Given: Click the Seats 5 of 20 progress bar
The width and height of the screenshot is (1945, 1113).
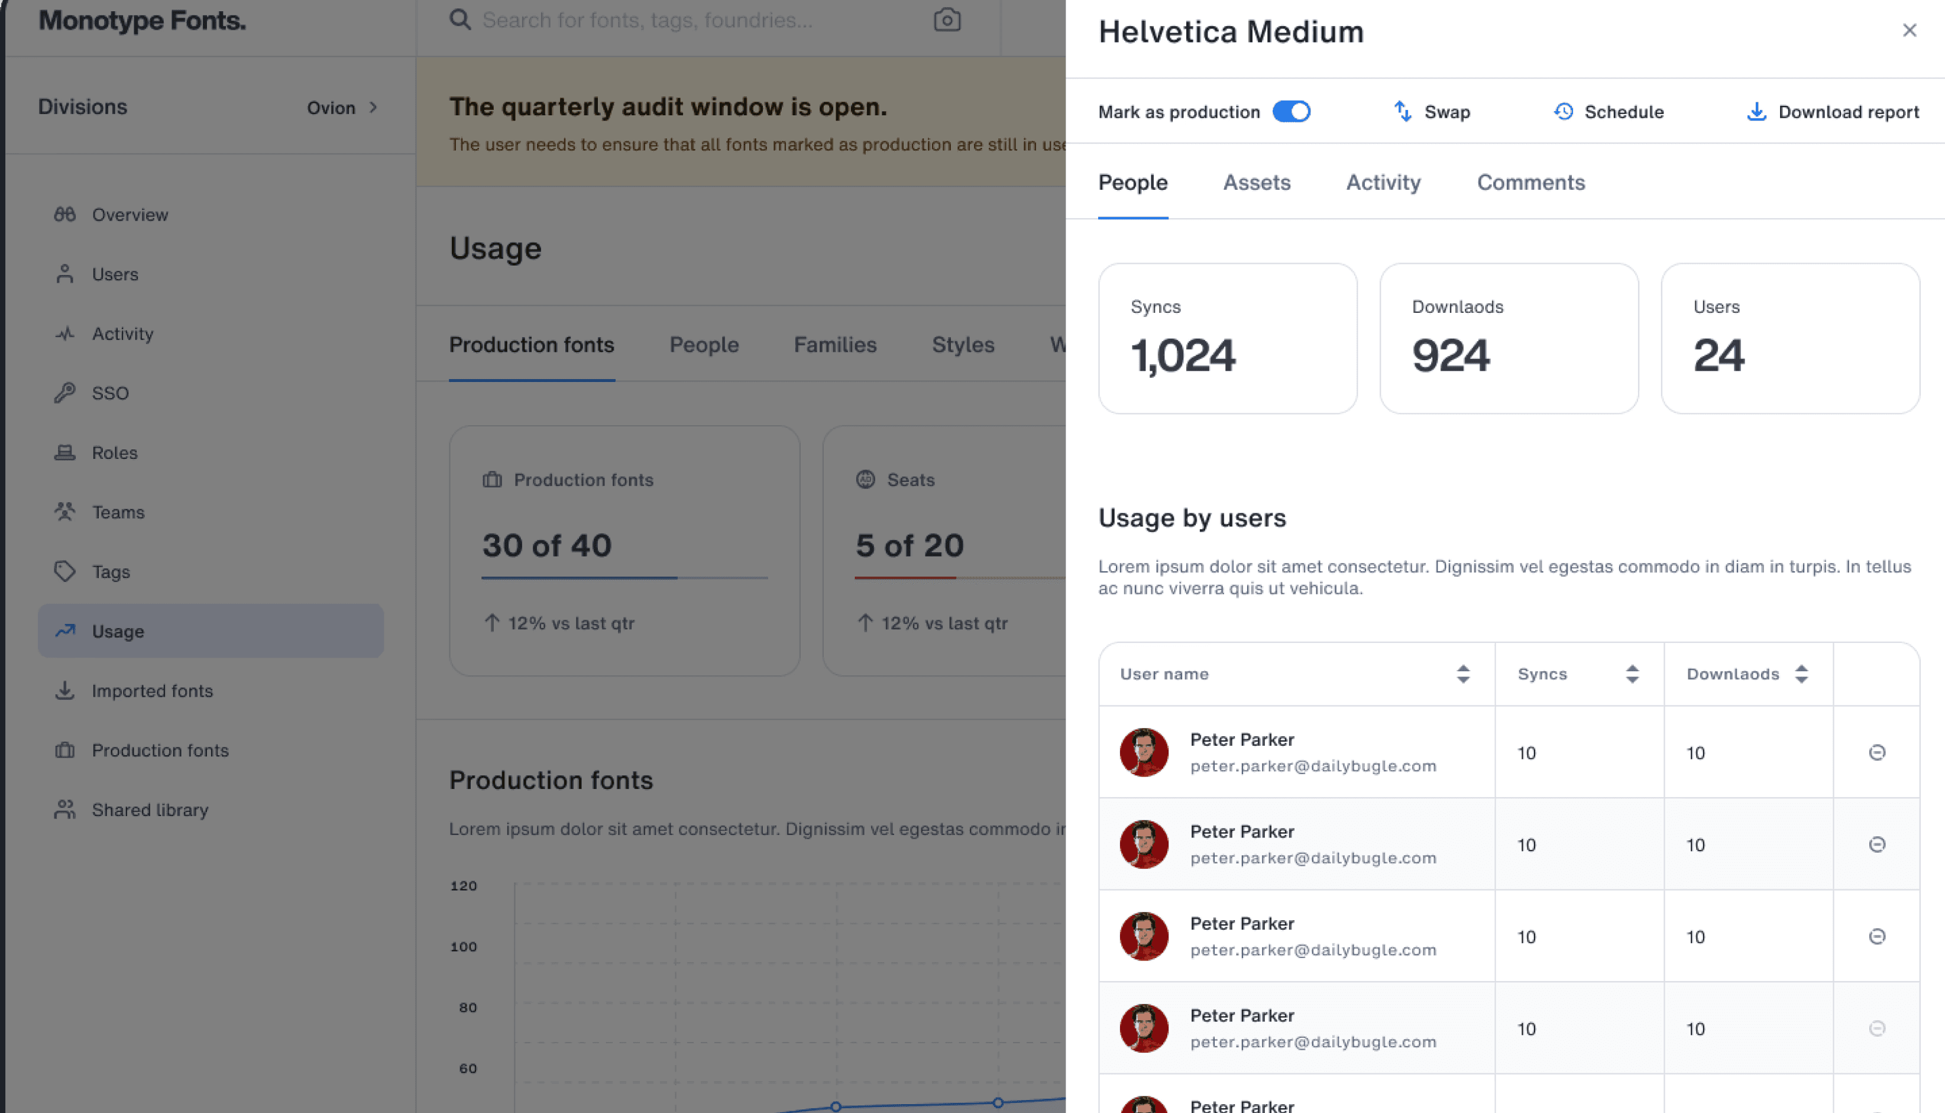Looking at the screenshot, I should coord(960,578).
